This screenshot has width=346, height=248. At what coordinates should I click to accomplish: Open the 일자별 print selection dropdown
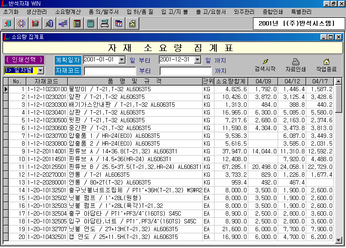pyautogui.click(x=40, y=70)
